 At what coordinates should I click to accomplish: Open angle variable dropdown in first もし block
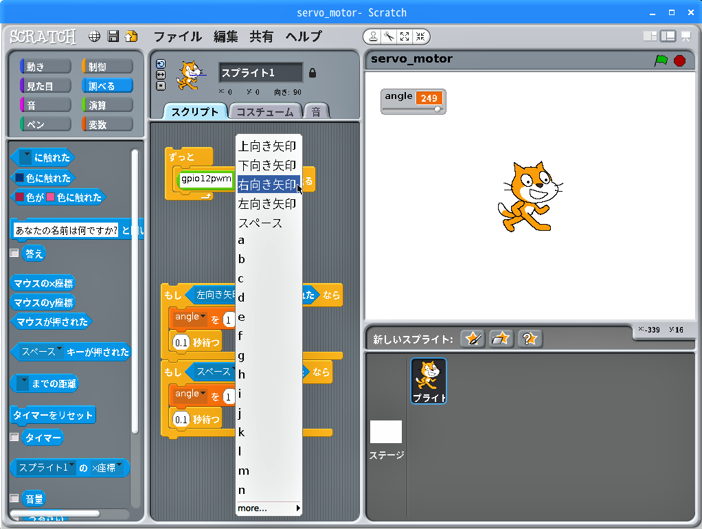[190, 317]
